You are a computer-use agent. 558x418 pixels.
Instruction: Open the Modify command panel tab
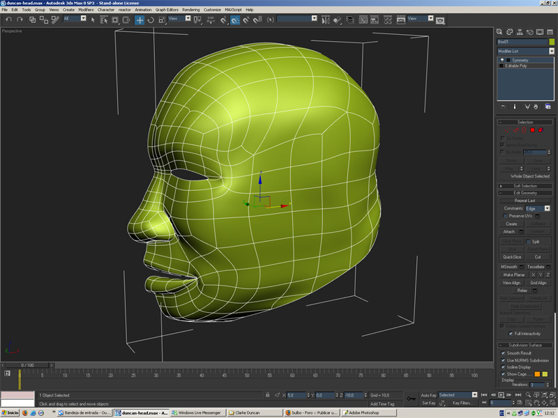pyautogui.click(x=510, y=32)
